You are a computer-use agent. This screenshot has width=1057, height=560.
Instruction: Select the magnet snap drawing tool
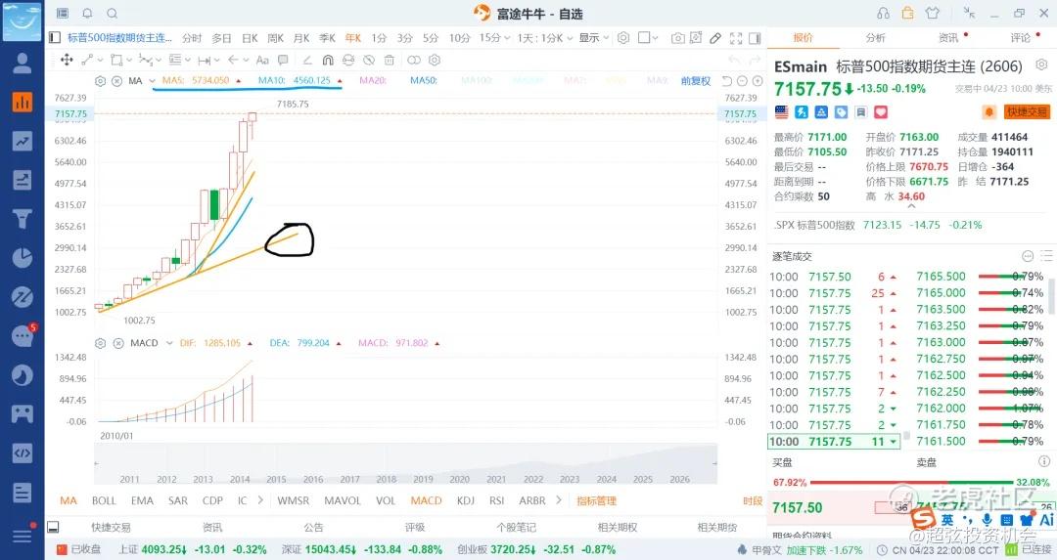[328, 60]
